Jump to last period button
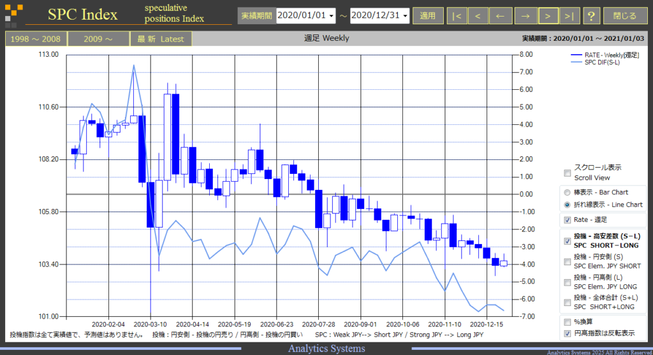The height and width of the screenshot is (355, 653). point(569,16)
